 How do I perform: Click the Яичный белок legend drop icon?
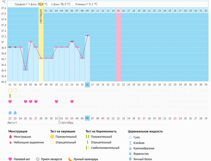click(130, 159)
